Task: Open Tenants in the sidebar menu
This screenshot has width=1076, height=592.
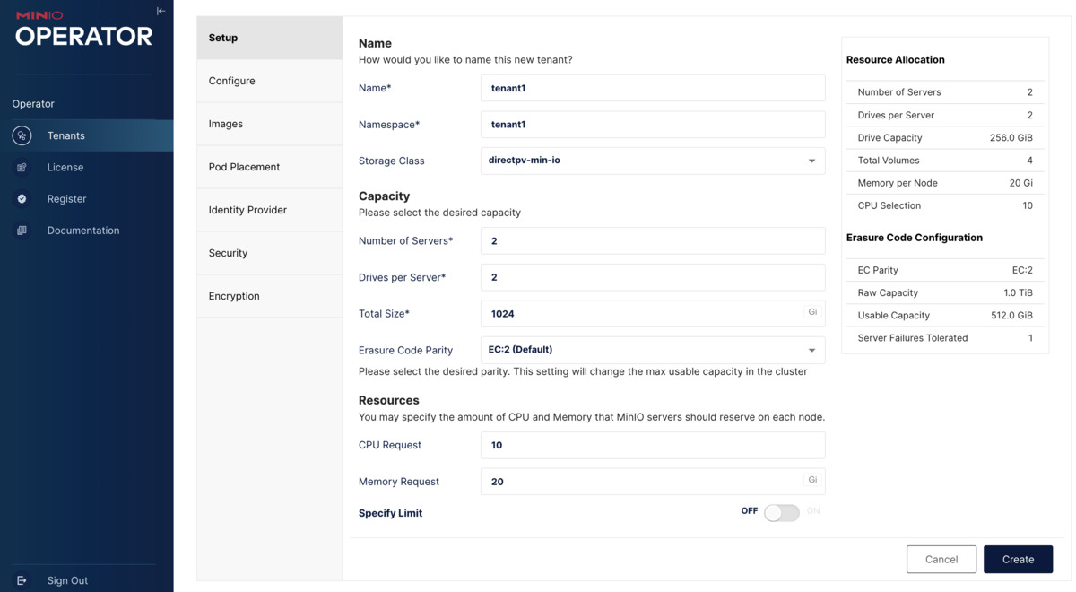Action: click(87, 135)
